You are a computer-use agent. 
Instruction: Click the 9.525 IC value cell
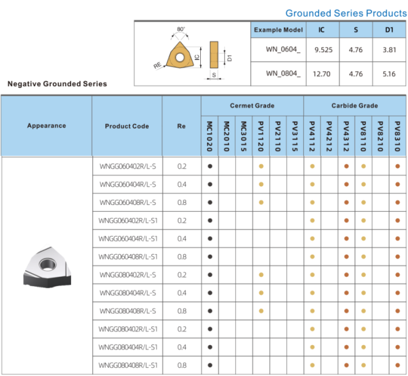(322, 50)
